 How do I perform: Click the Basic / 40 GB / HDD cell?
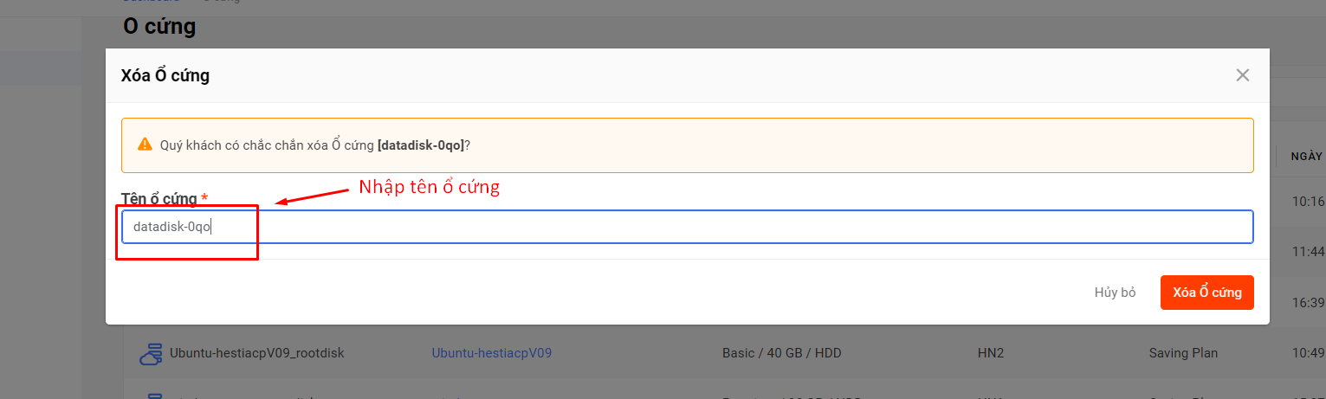pos(781,353)
